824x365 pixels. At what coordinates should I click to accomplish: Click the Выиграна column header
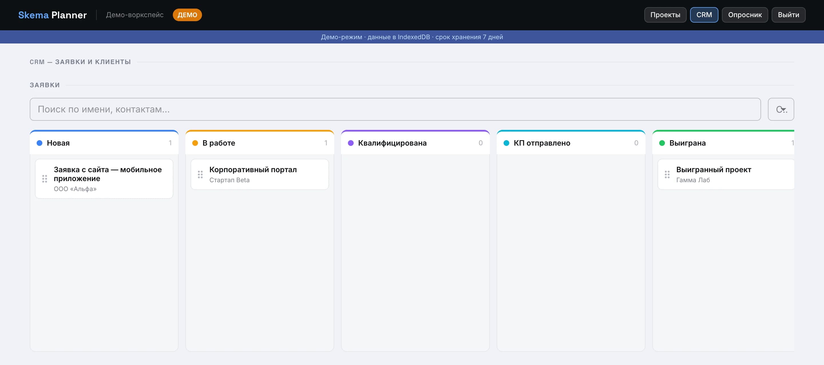point(723,143)
